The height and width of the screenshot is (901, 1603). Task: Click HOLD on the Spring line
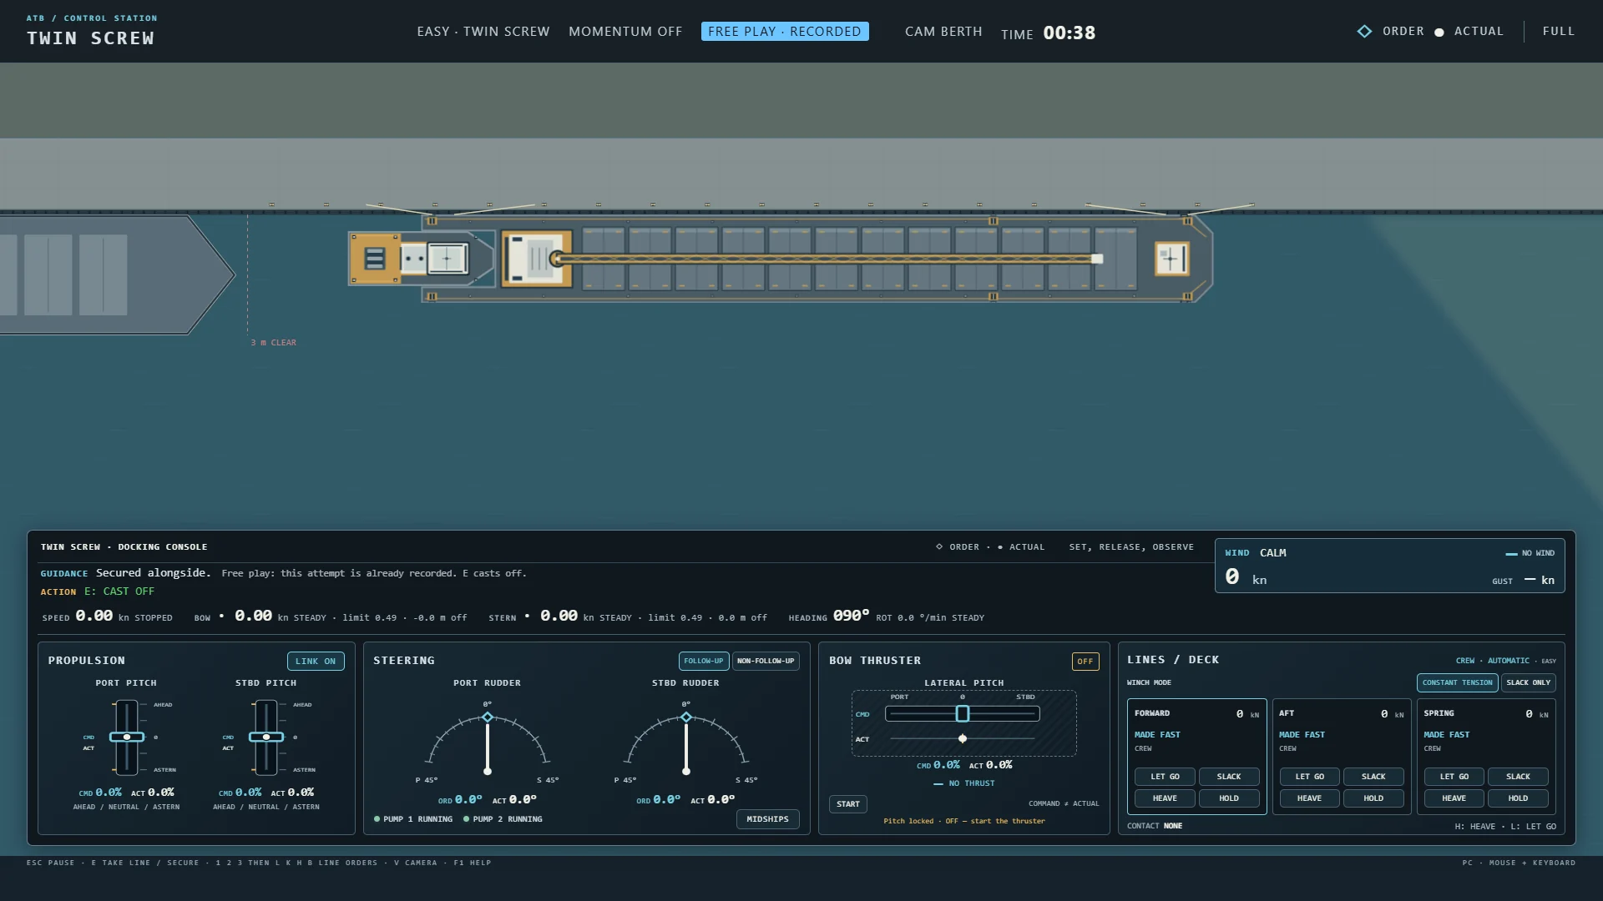(1518, 798)
